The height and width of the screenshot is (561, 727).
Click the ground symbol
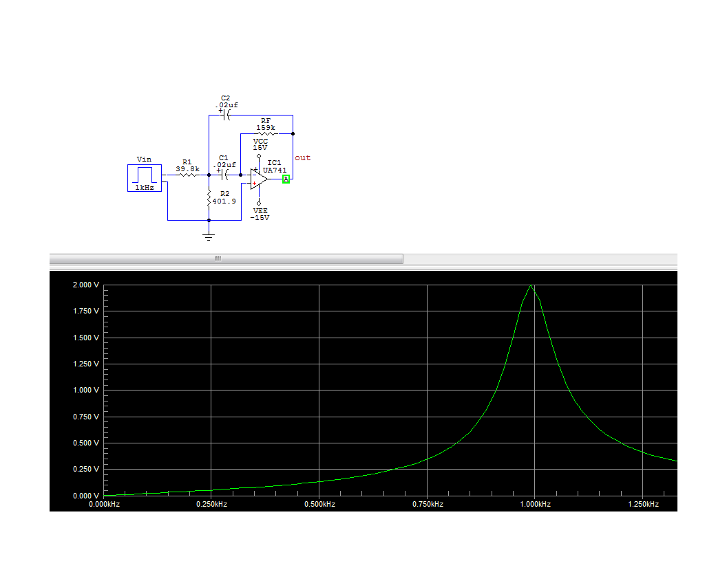pyautogui.click(x=209, y=237)
